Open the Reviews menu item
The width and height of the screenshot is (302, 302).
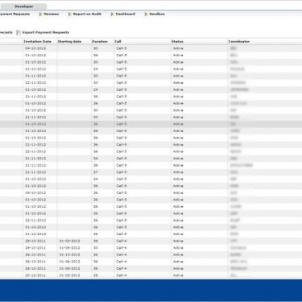click(52, 14)
